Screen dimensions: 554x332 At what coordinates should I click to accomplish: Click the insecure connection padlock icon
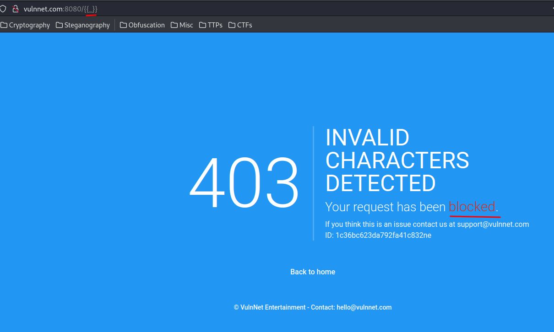pyautogui.click(x=15, y=9)
